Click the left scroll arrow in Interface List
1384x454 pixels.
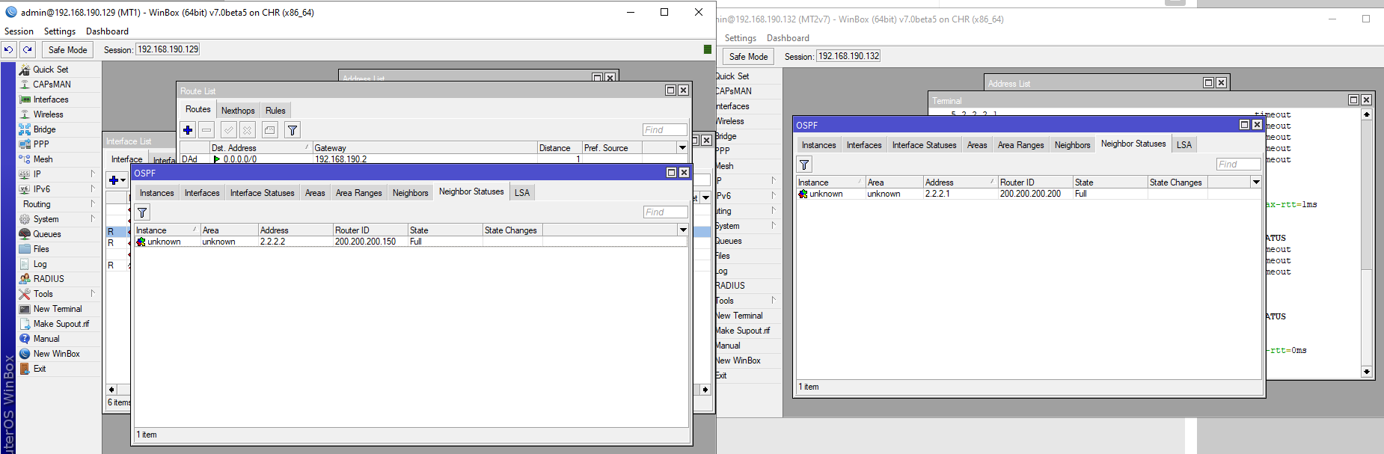(x=111, y=390)
